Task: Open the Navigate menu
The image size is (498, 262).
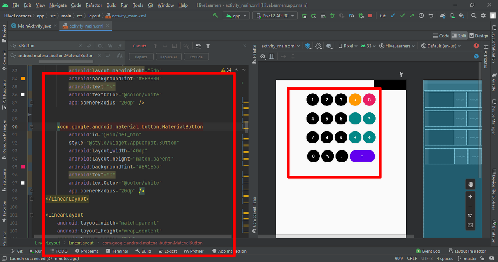Action: point(58,5)
